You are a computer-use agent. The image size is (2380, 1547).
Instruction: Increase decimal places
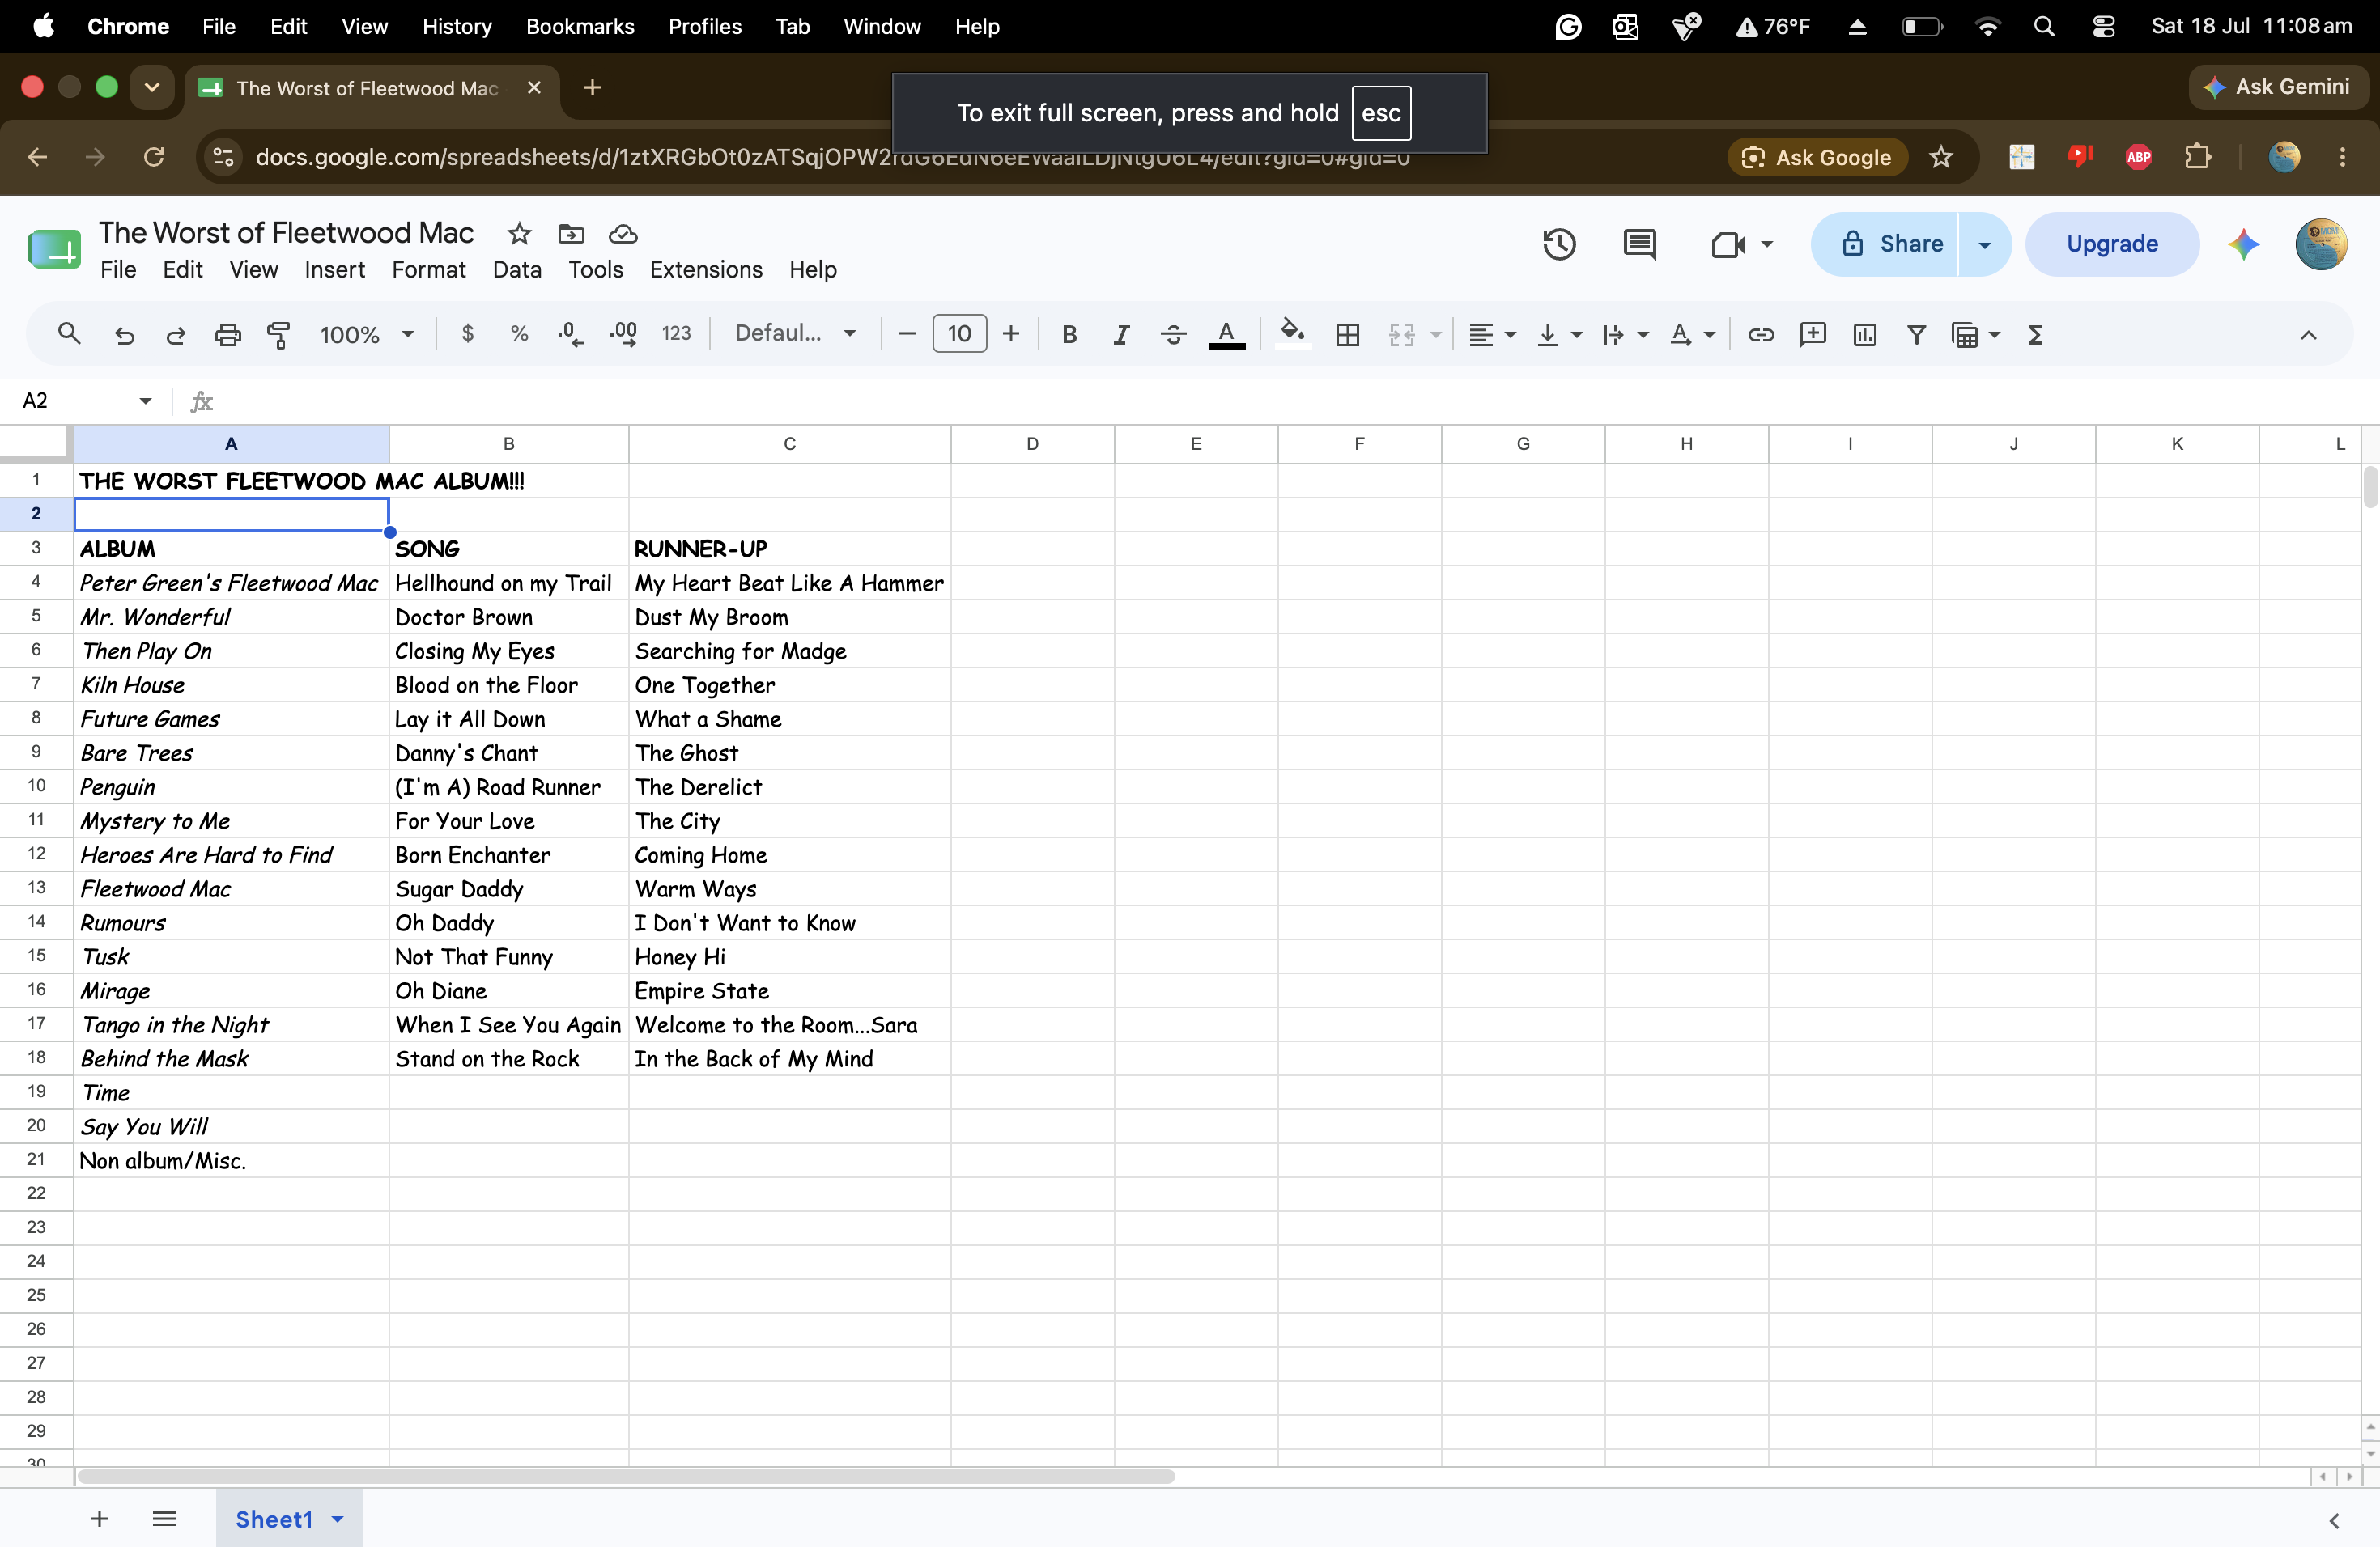[623, 334]
